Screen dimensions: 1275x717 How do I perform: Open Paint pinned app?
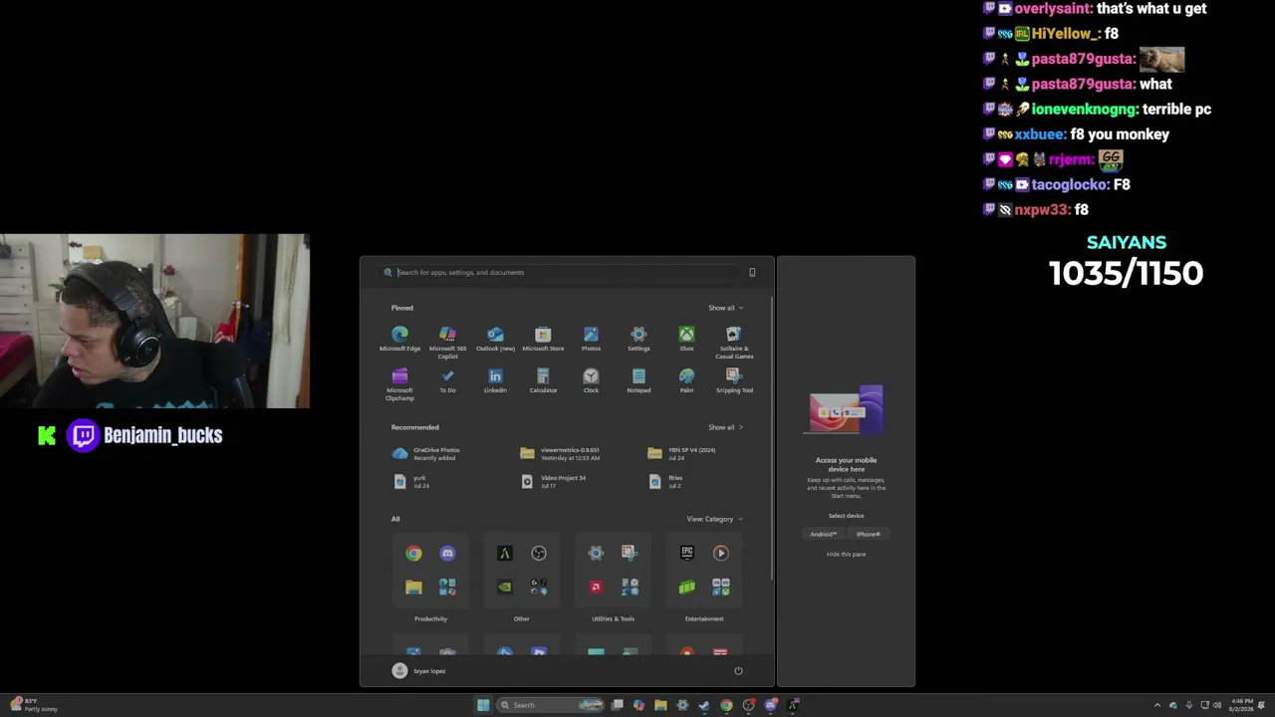686,380
